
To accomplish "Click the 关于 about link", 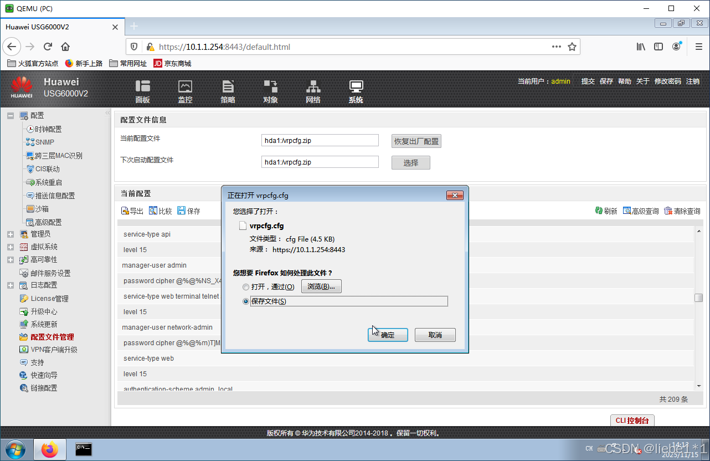I will click(x=643, y=81).
